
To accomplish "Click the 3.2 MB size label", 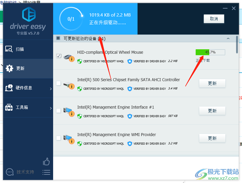I will 173,143.
